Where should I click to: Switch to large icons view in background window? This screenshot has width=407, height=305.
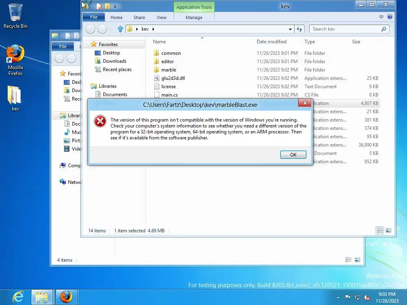point(357,260)
